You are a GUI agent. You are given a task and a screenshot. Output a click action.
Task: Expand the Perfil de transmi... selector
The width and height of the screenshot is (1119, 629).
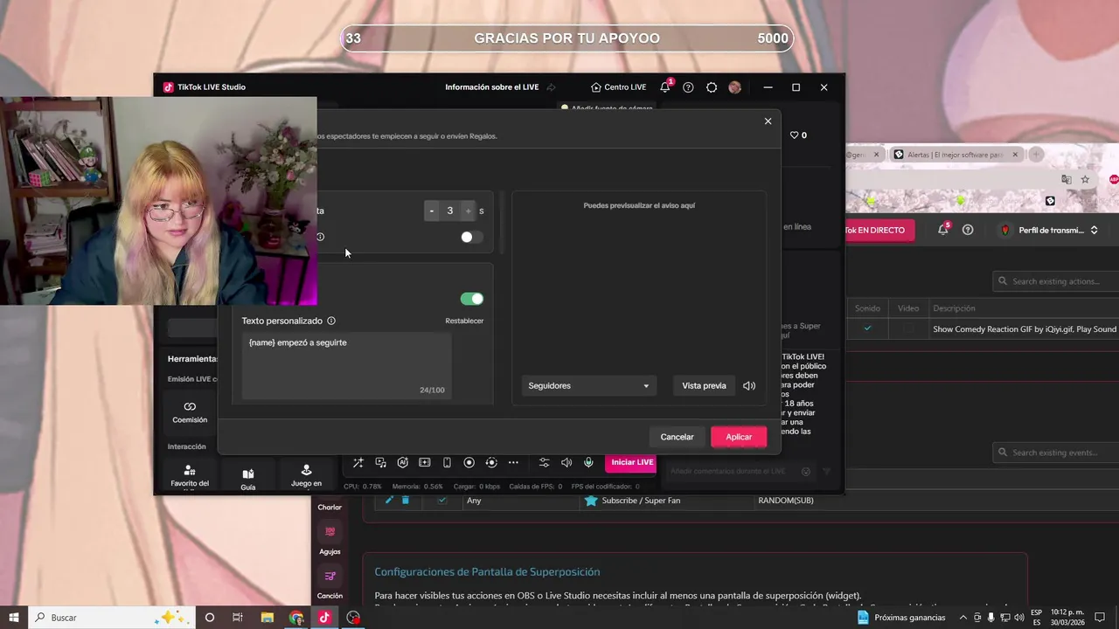pos(1050,230)
